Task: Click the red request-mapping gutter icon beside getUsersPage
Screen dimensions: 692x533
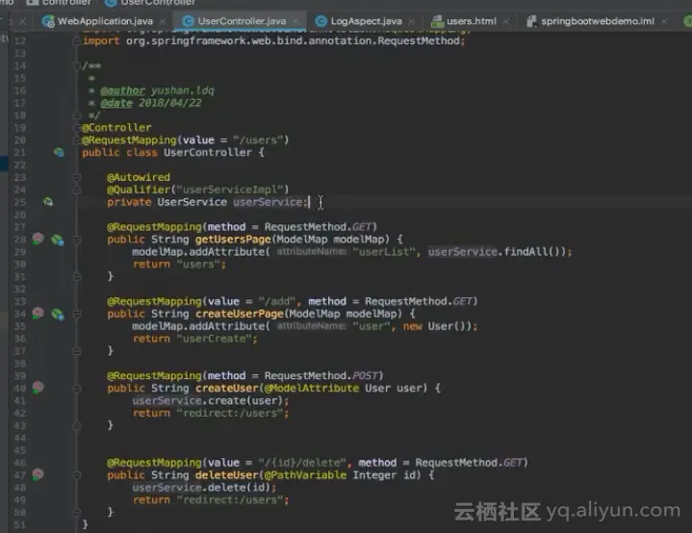Action: click(x=38, y=239)
